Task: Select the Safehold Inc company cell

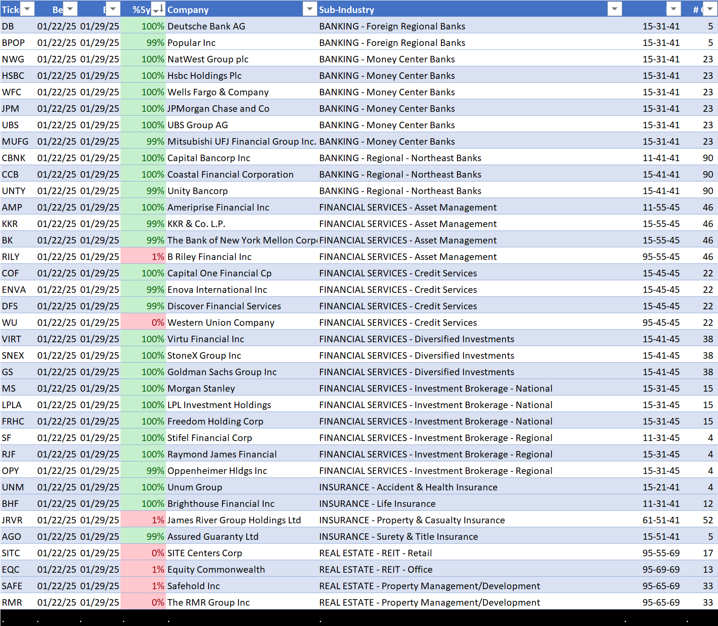Action: pos(193,586)
